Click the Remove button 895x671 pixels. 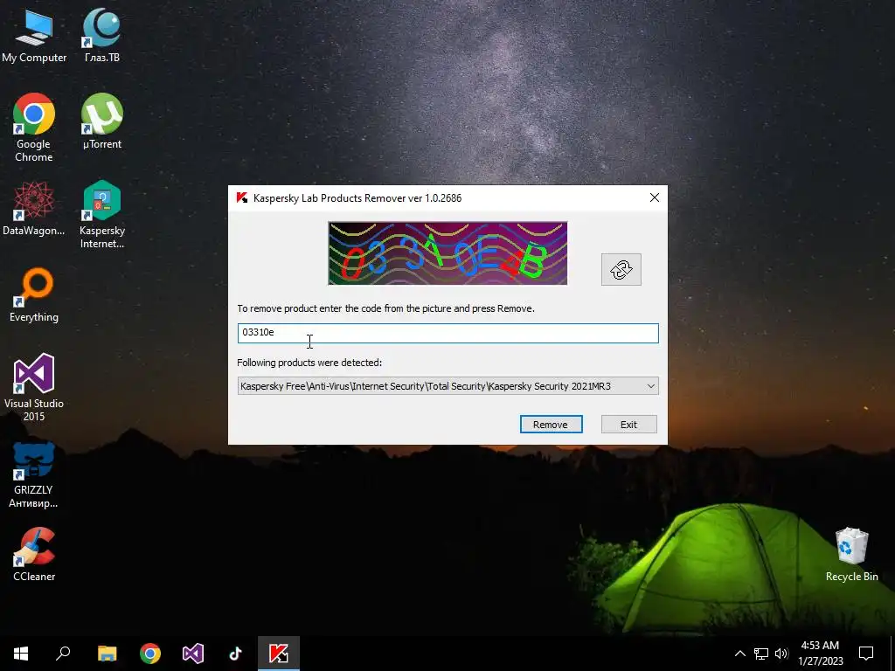point(551,424)
